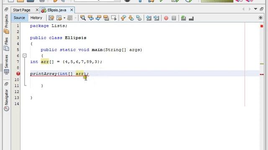Viewport: 268px width, 150px height.
Task: Jump to the green stripe mark
Action: click(262, 64)
